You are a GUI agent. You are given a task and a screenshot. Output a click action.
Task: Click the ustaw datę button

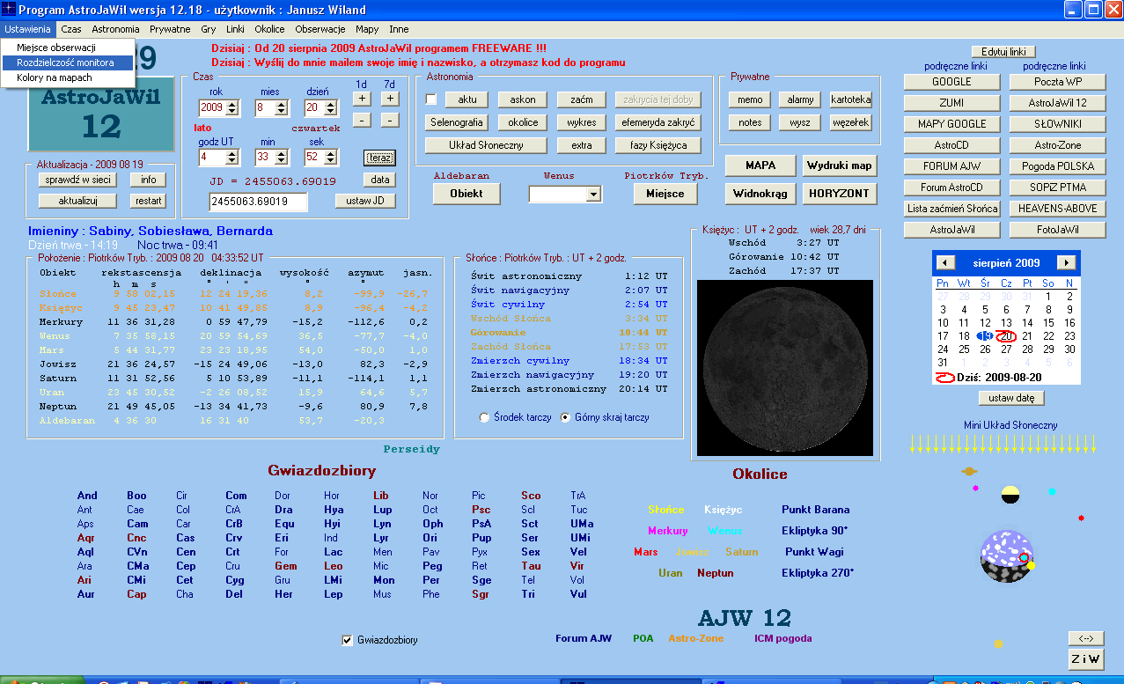(1011, 398)
